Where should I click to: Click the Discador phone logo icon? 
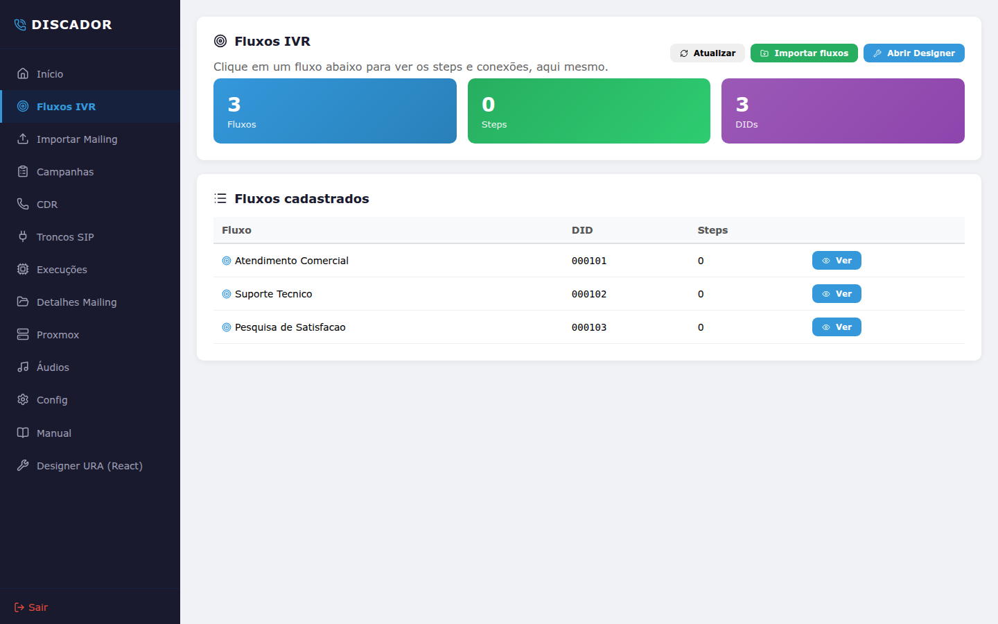[20, 25]
